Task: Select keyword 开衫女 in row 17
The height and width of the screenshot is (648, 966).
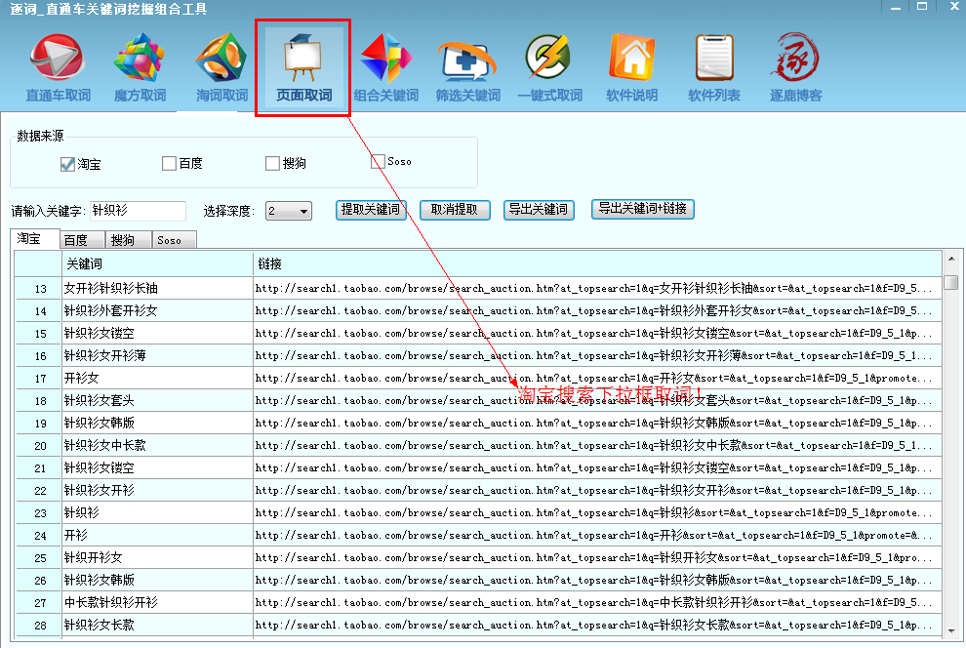Action: pyautogui.click(x=158, y=379)
